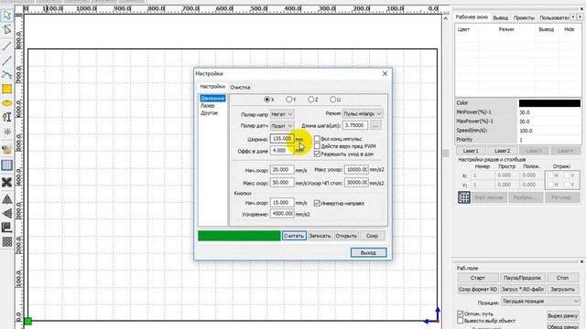
Task: Select the X axis radio button
Action: (266, 100)
